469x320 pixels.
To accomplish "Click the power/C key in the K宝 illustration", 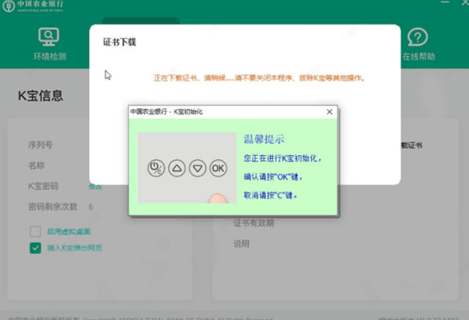I will click(156, 169).
